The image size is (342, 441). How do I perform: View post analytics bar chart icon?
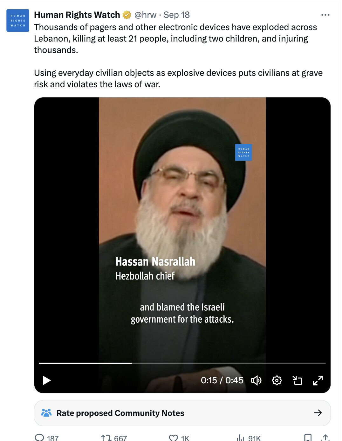[x=241, y=438]
